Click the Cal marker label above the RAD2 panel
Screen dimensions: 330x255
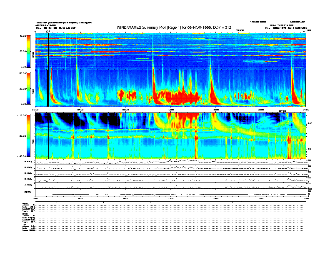point(48,31)
